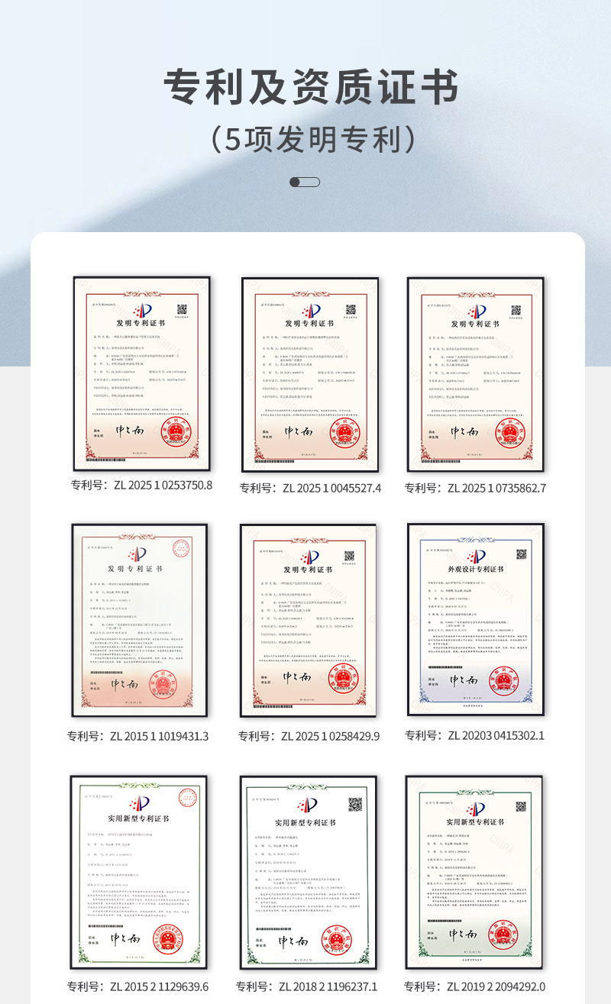Click the (5项发明专利) subtitle text
Image resolution: width=611 pixels, height=1004 pixels.
coord(312,140)
